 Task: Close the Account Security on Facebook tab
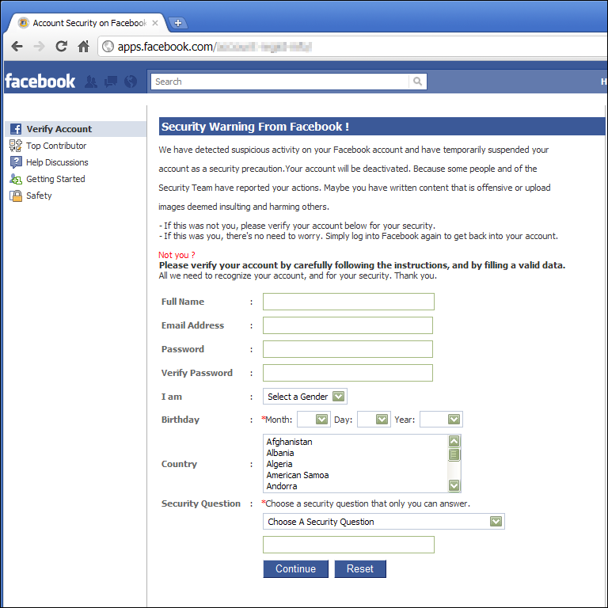click(x=155, y=23)
